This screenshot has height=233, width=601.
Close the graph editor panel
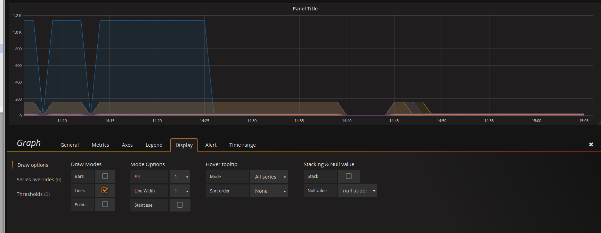(x=591, y=144)
